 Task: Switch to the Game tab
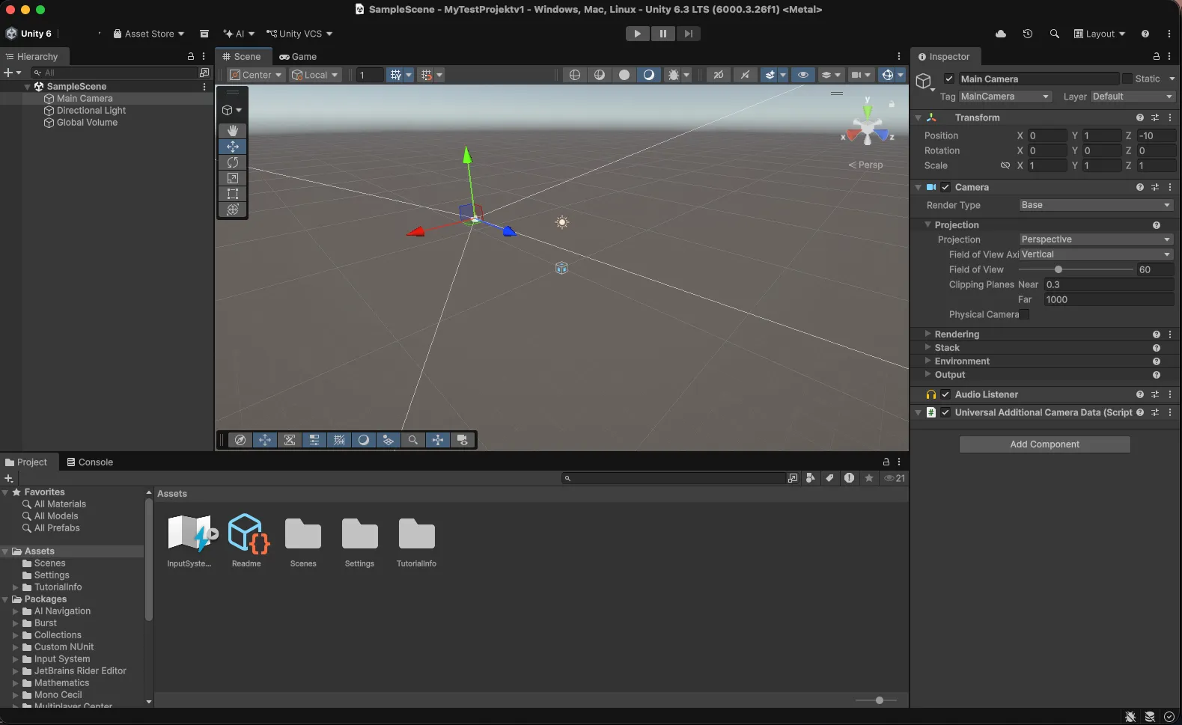tap(298, 57)
